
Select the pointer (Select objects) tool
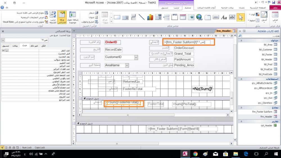241,17
